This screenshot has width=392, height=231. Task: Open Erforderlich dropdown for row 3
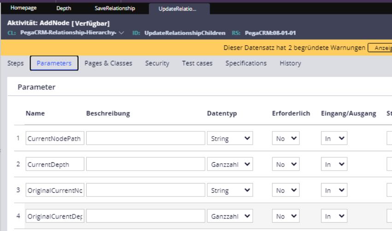pos(286,190)
